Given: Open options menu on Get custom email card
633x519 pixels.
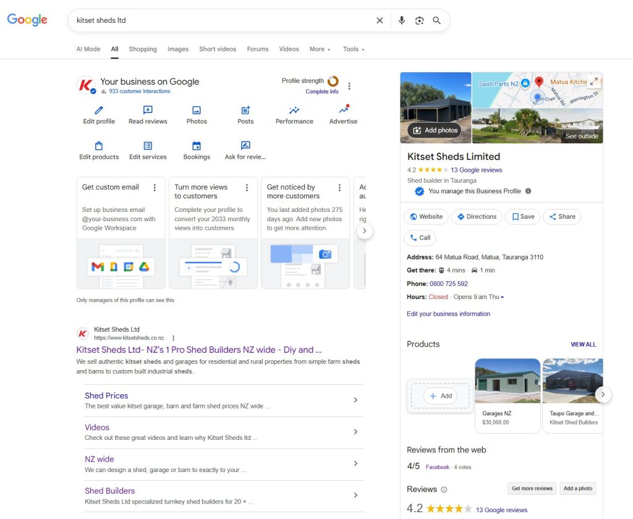Looking at the screenshot, I should (x=155, y=188).
